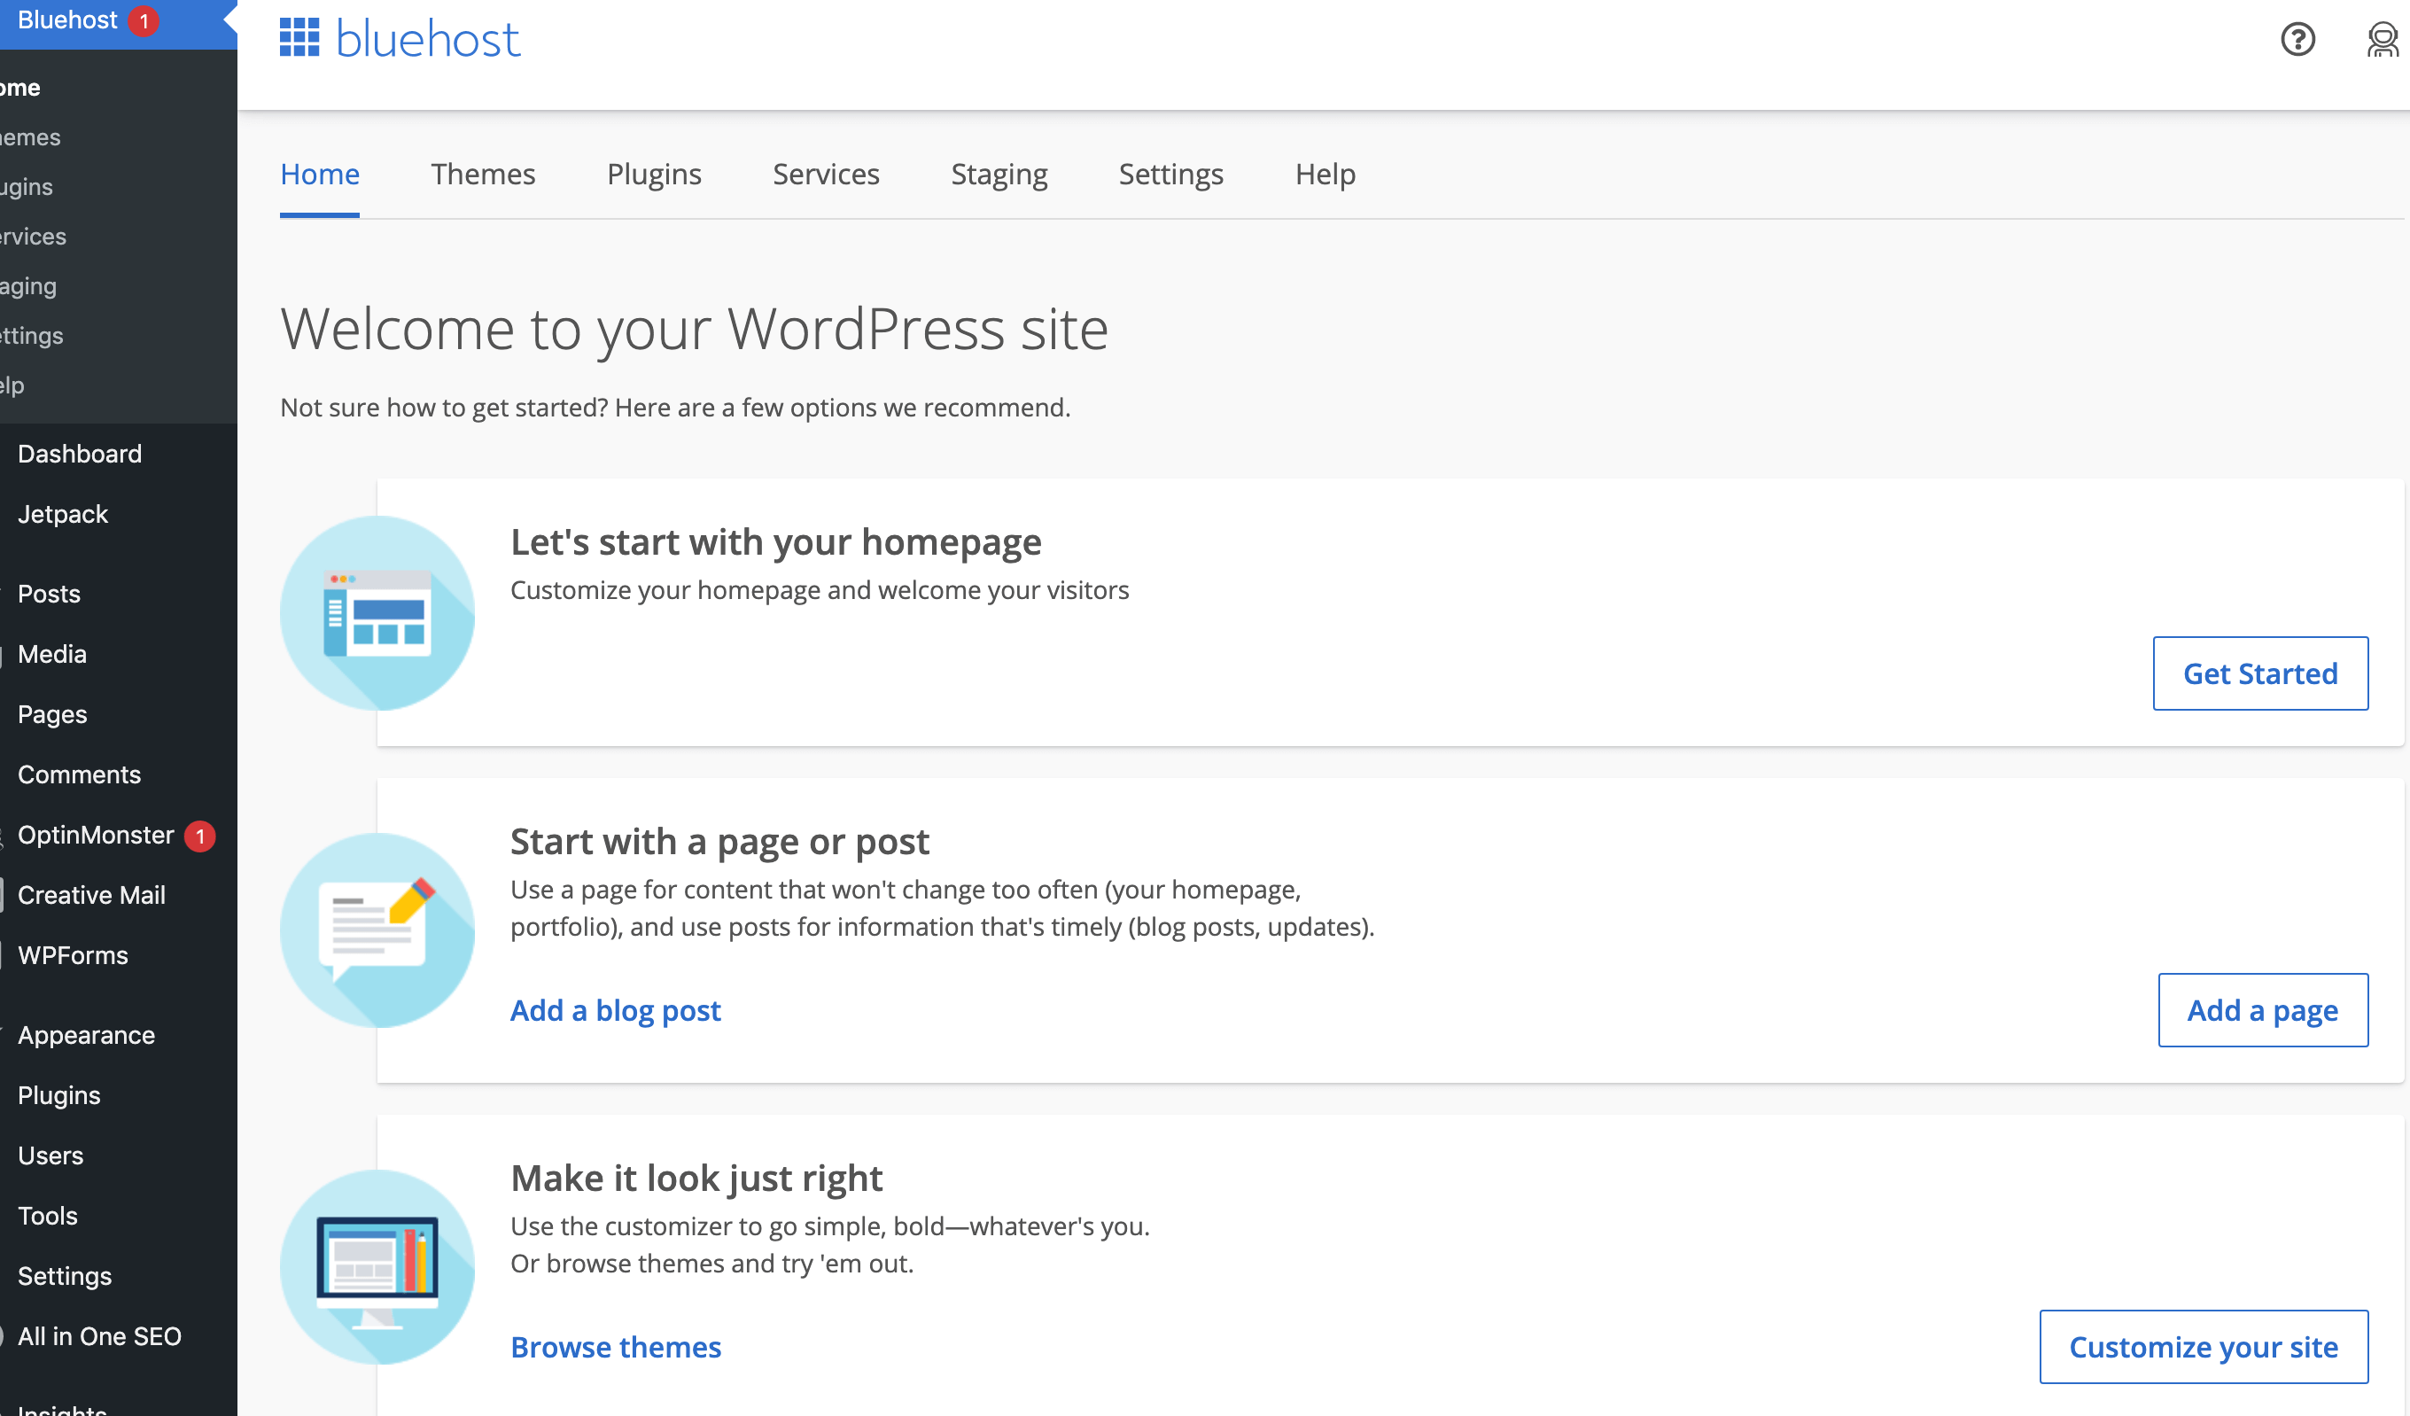Click the 'Not sure how to get started?' text
Image resolution: width=2410 pixels, height=1416 pixels.
click(x=444, y=408)
